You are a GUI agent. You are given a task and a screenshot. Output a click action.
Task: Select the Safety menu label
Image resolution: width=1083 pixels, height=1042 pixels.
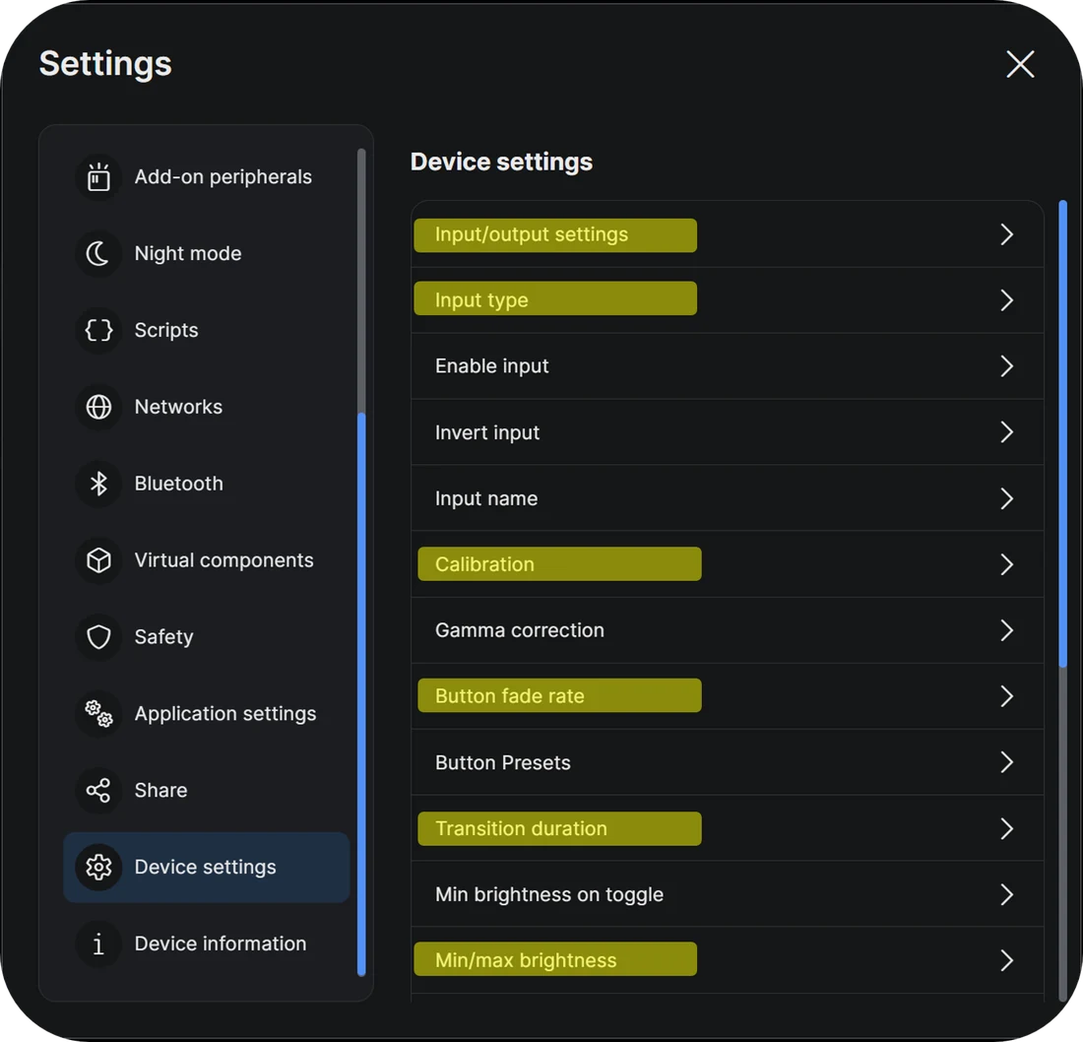[x=163, y=637]
